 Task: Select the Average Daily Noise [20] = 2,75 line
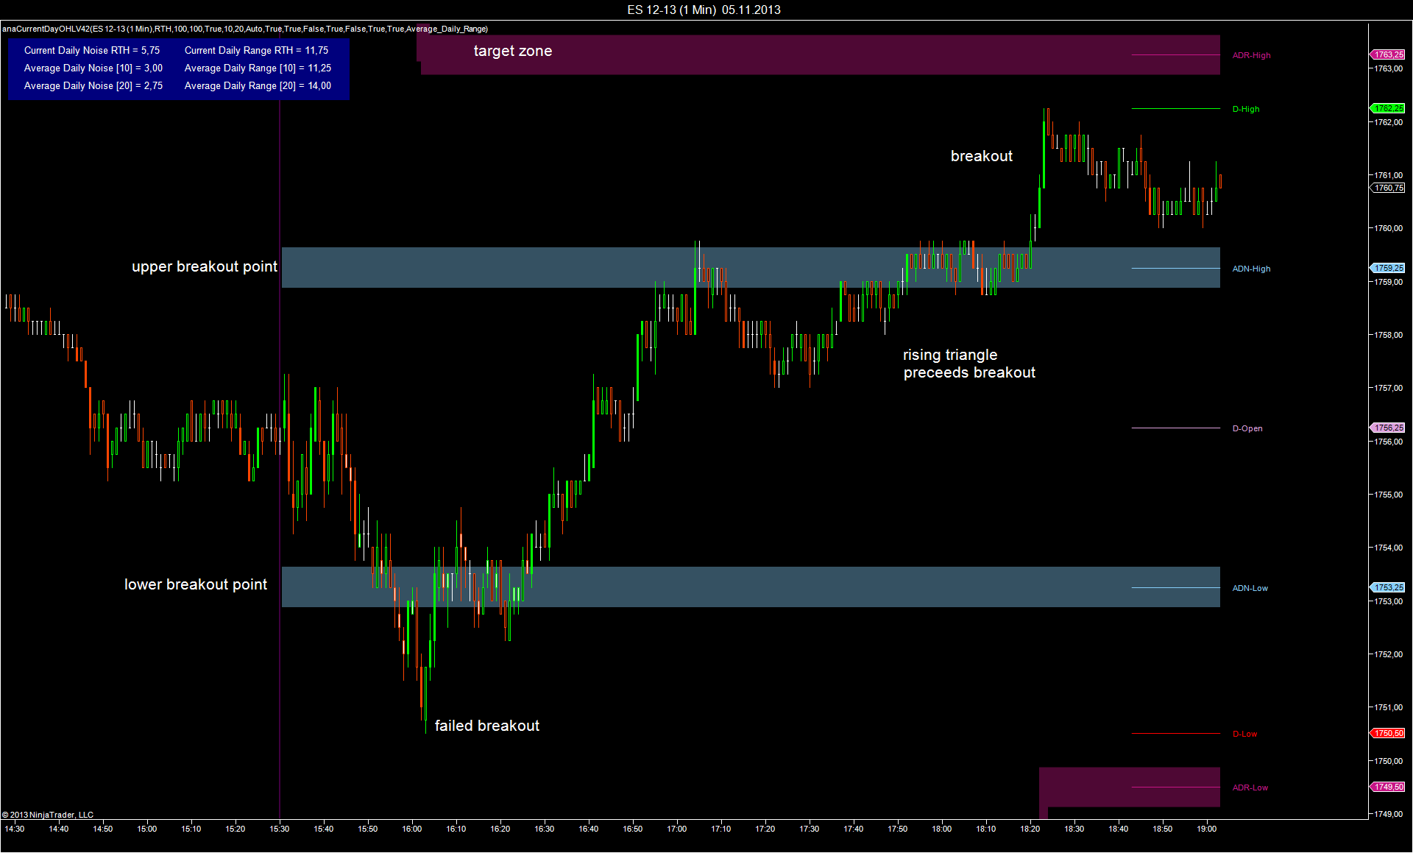[x=93, y=85]
